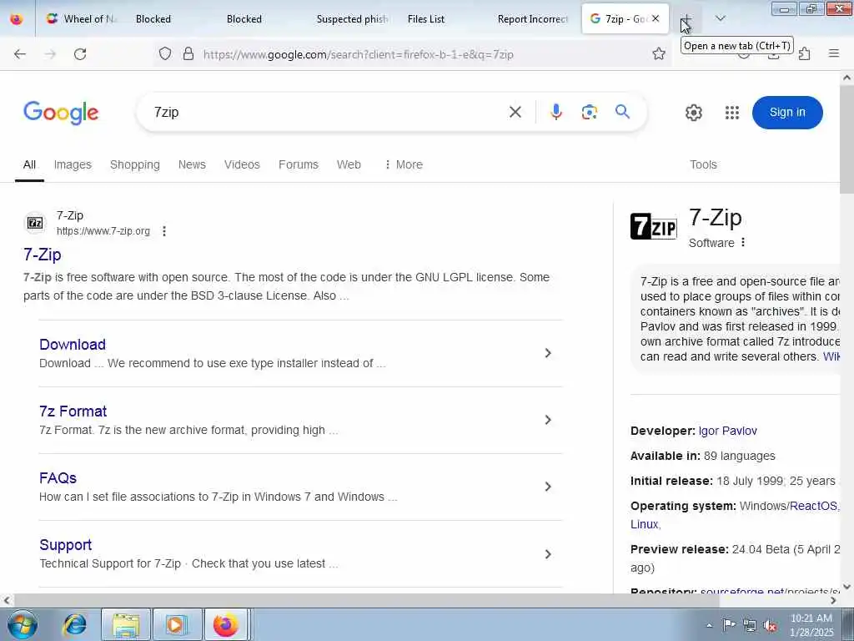Viewport: 854px width, 641px height.
Task: Expand the More search filters menu
Action: (404, 164)
